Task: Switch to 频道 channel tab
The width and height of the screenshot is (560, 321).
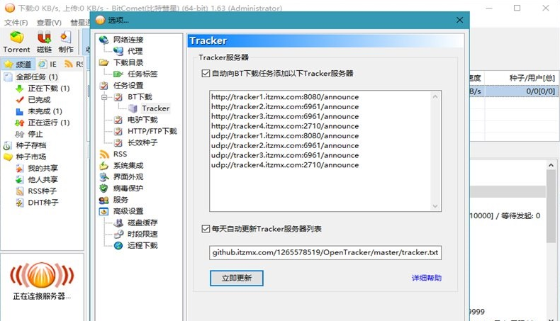Action: click(x=18, y=64)
